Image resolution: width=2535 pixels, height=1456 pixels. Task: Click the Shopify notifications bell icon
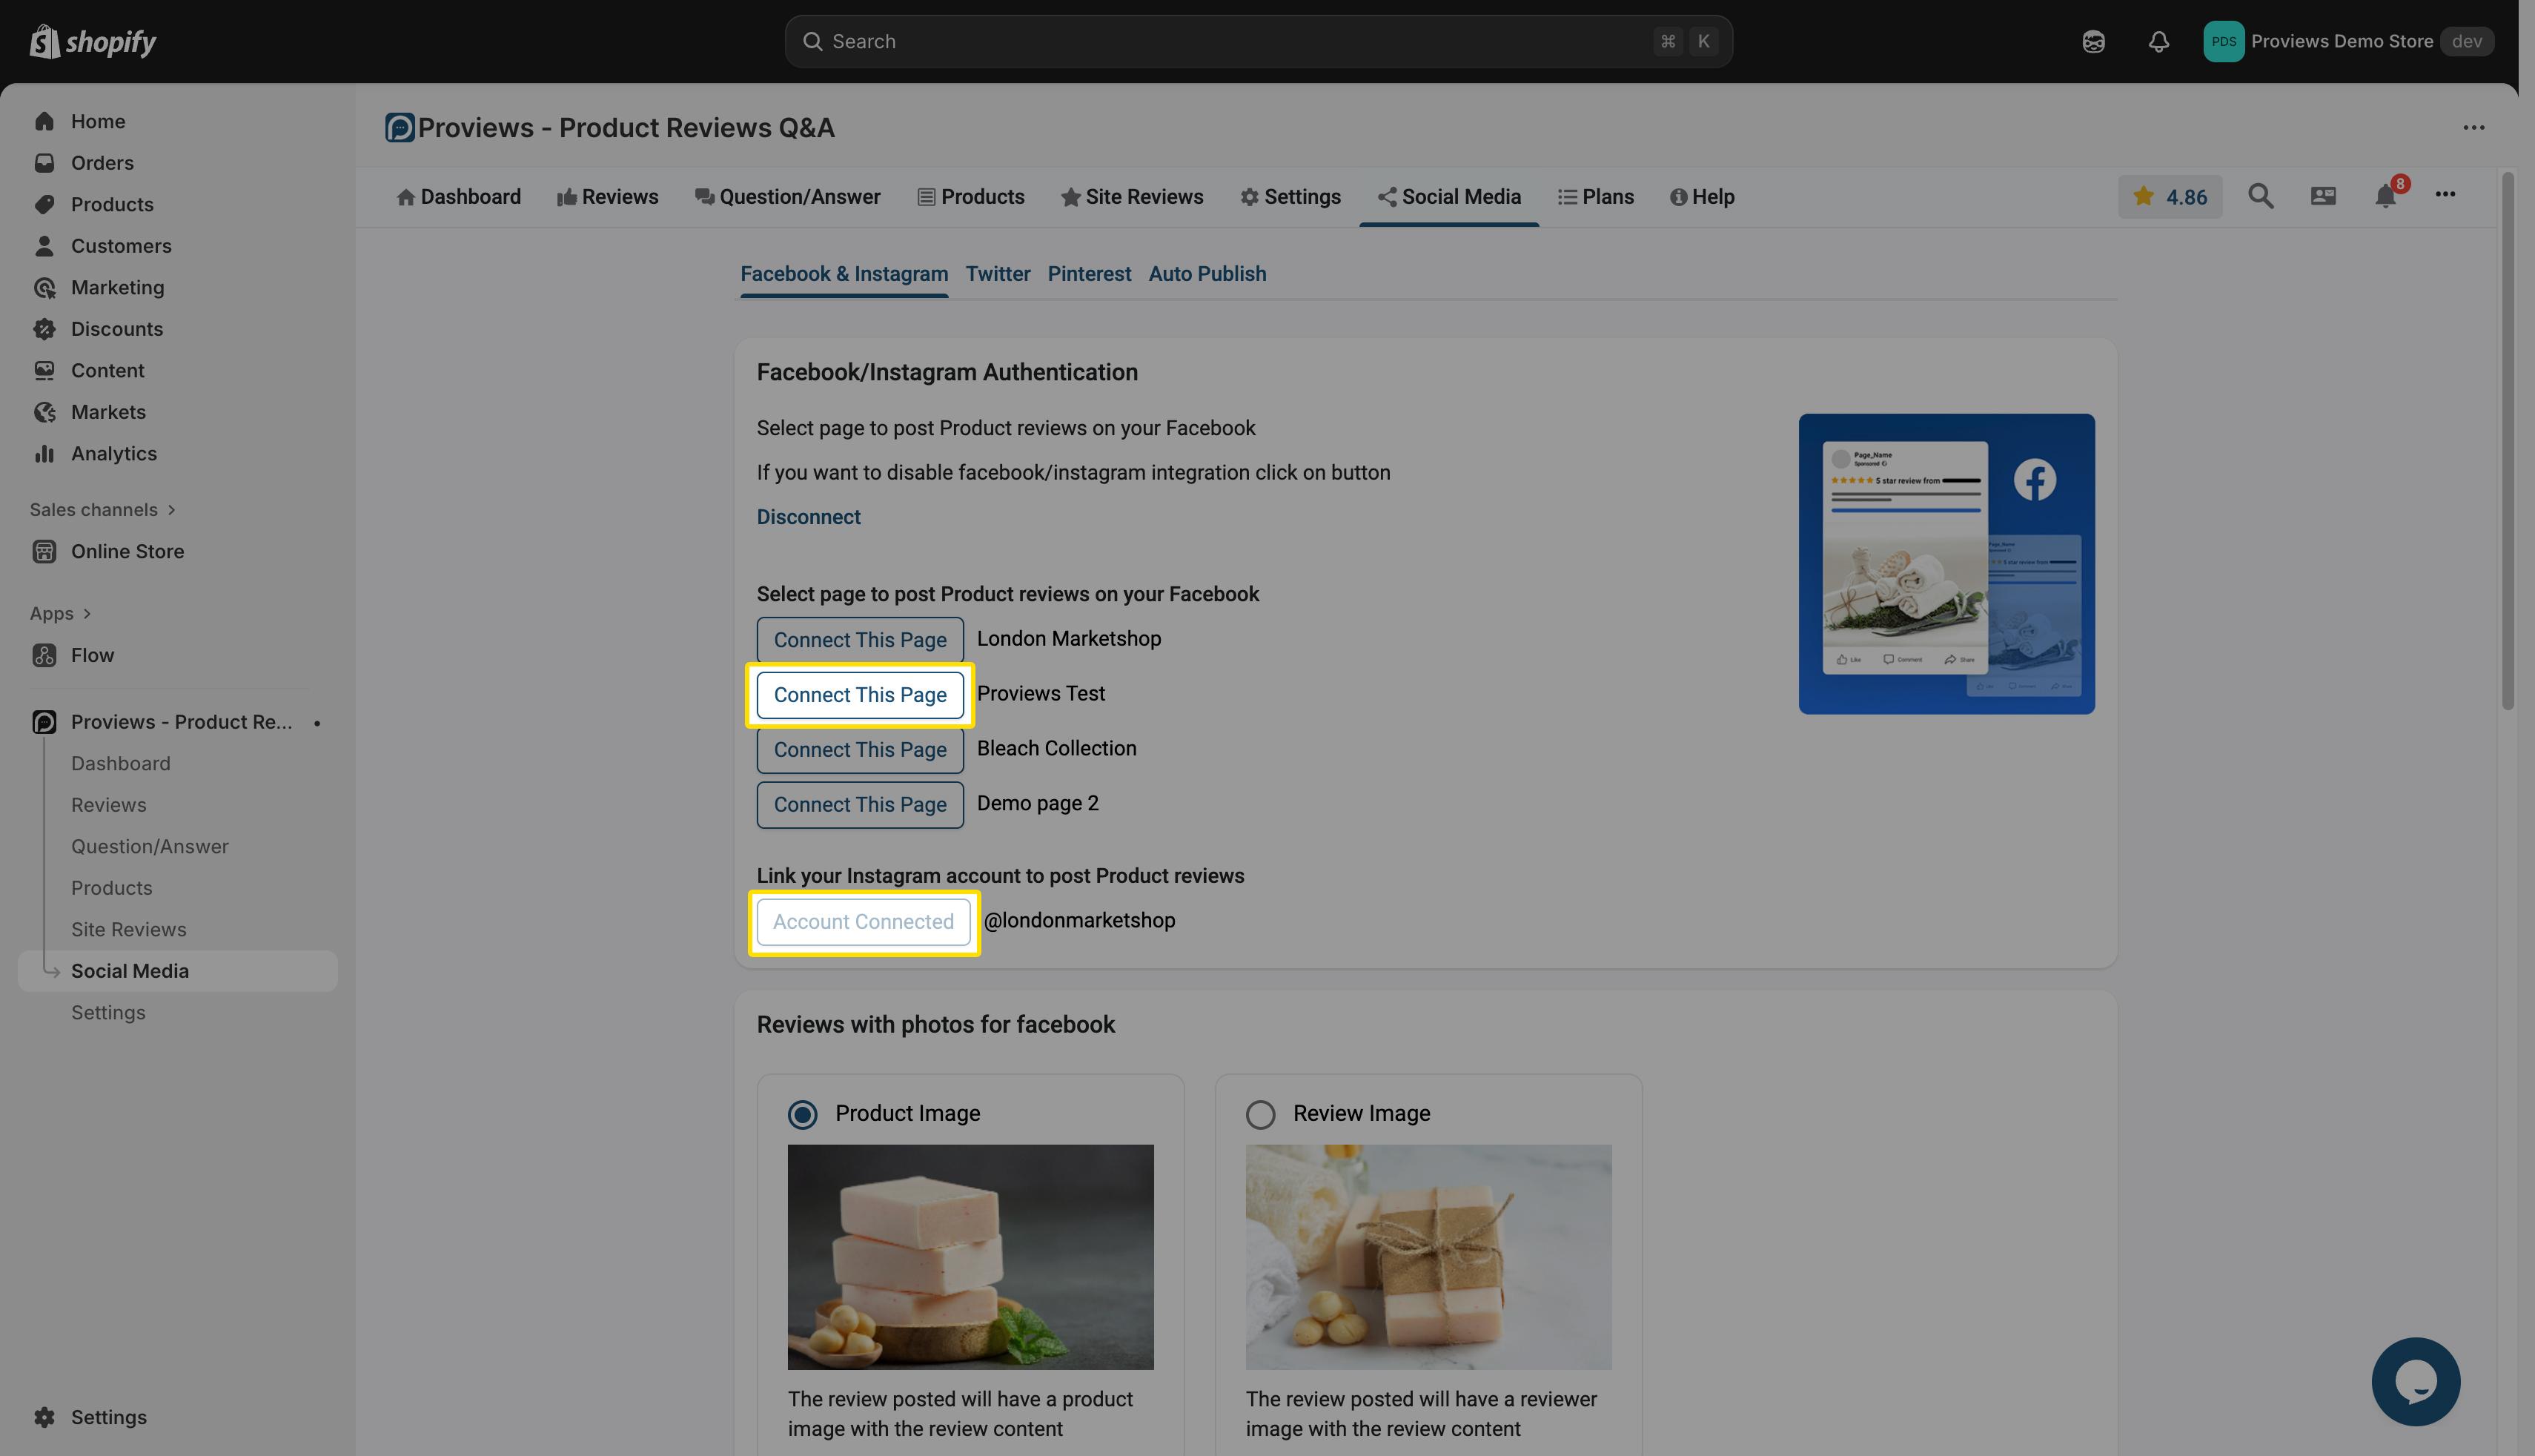coord(2158,41)
